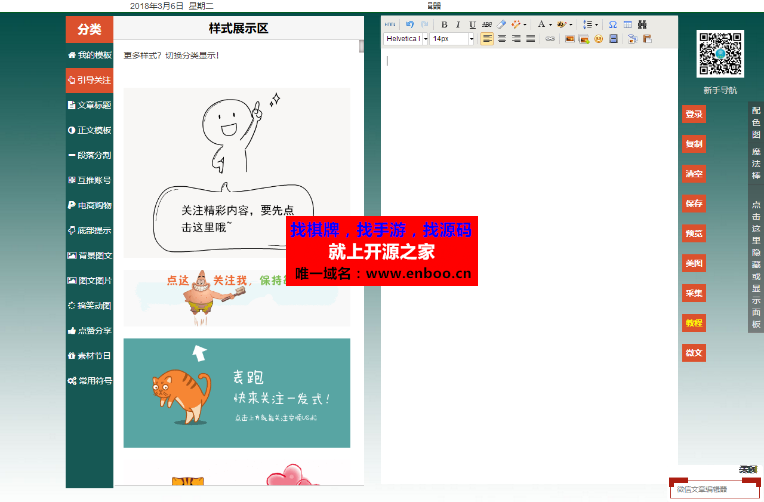Insert a table using the table icon

click(x=627, y=24)
